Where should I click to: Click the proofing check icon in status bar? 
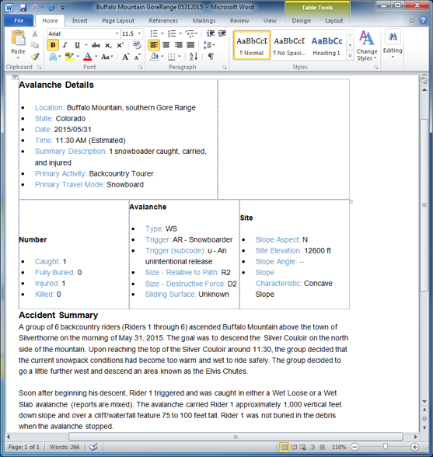93,447
